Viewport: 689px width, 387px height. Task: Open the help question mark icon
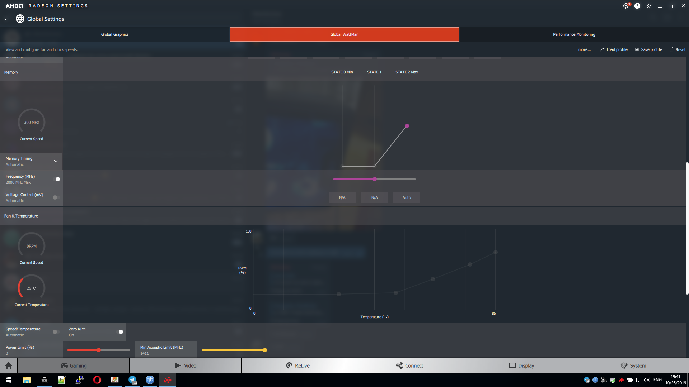coord(637,6)
